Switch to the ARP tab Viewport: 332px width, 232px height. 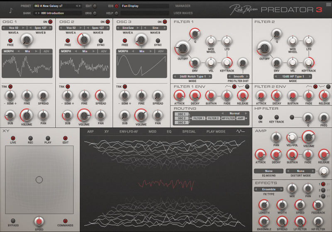pyautogui.click(x=90, y=131)
